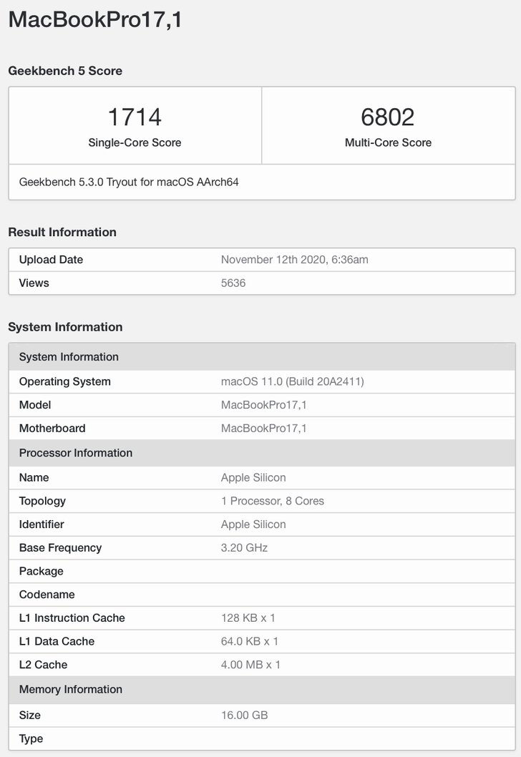Click the Single-Core Score label

(x=135, y=142)
